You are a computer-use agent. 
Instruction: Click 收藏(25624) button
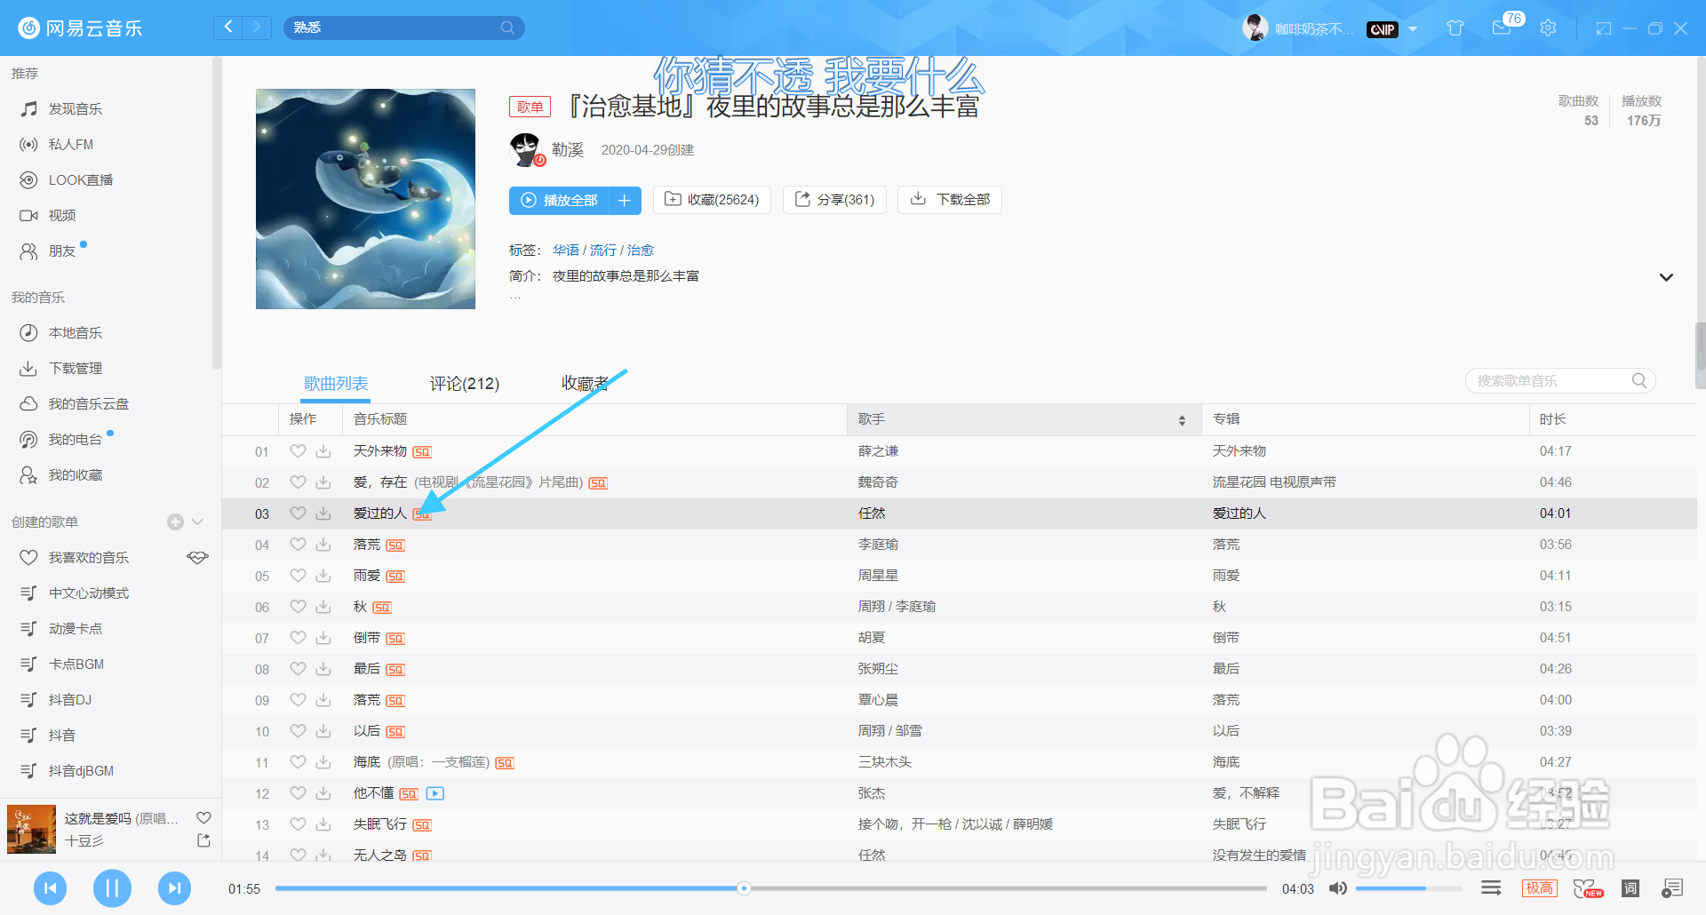coord(712,200)
